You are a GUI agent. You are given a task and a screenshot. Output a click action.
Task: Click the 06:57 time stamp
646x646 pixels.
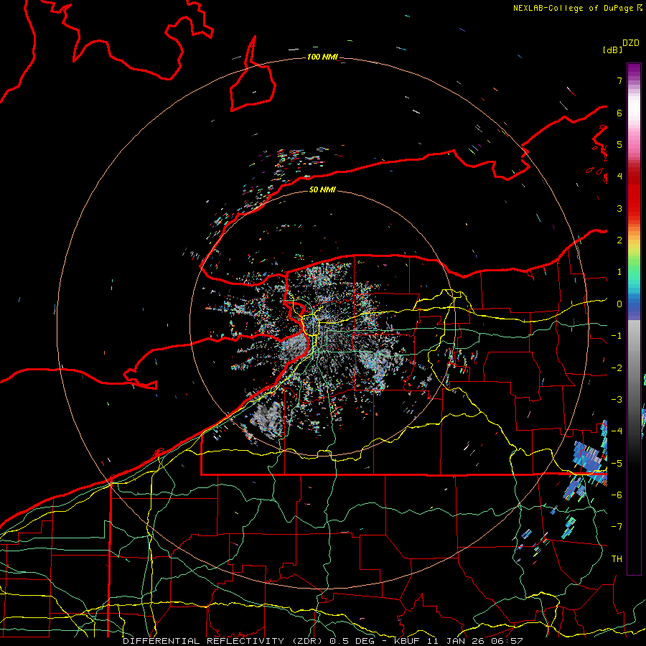tap(507, 641)
